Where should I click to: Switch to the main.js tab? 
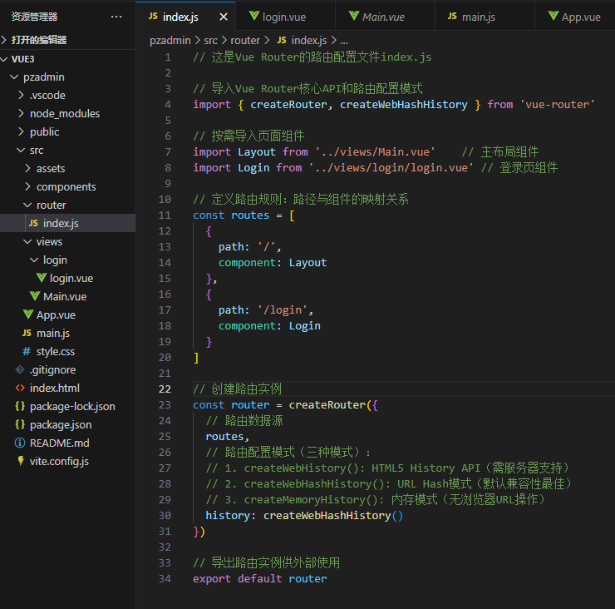pos(485,17)
